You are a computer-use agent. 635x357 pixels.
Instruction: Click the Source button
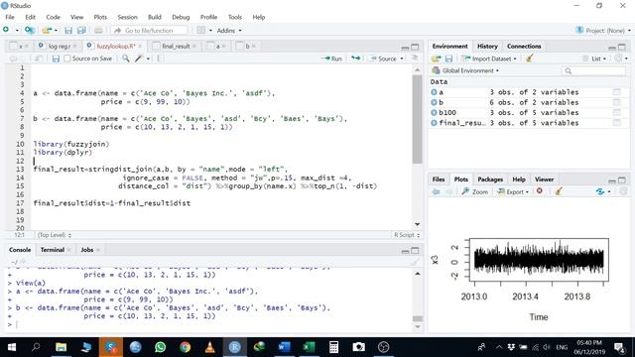383,59
